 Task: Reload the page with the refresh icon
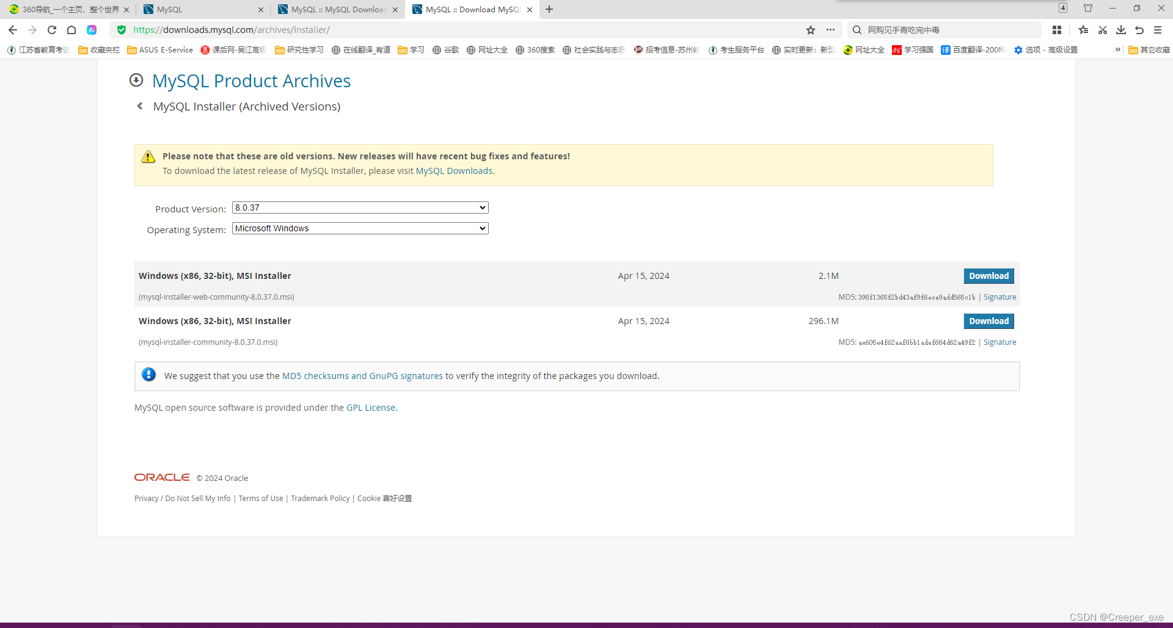[x=52, y=30]
